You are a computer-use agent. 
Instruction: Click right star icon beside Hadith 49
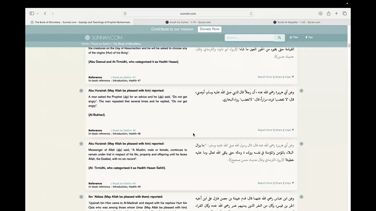[x=301, y=144]
